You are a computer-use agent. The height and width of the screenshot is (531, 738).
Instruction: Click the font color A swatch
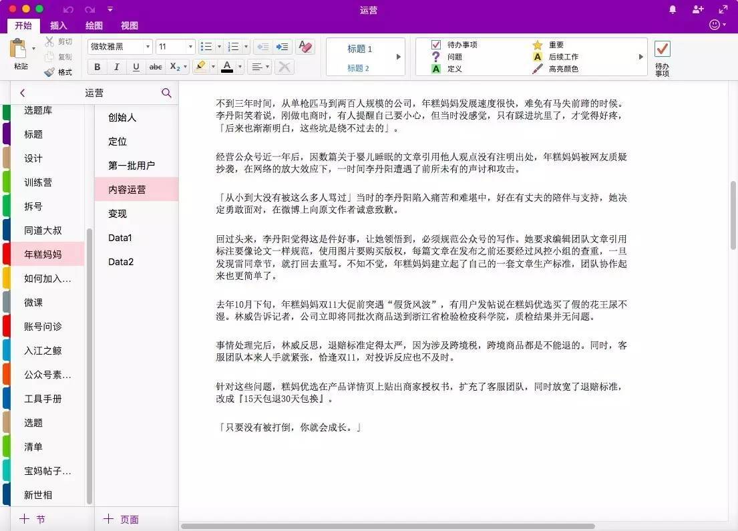pos(227,66)
